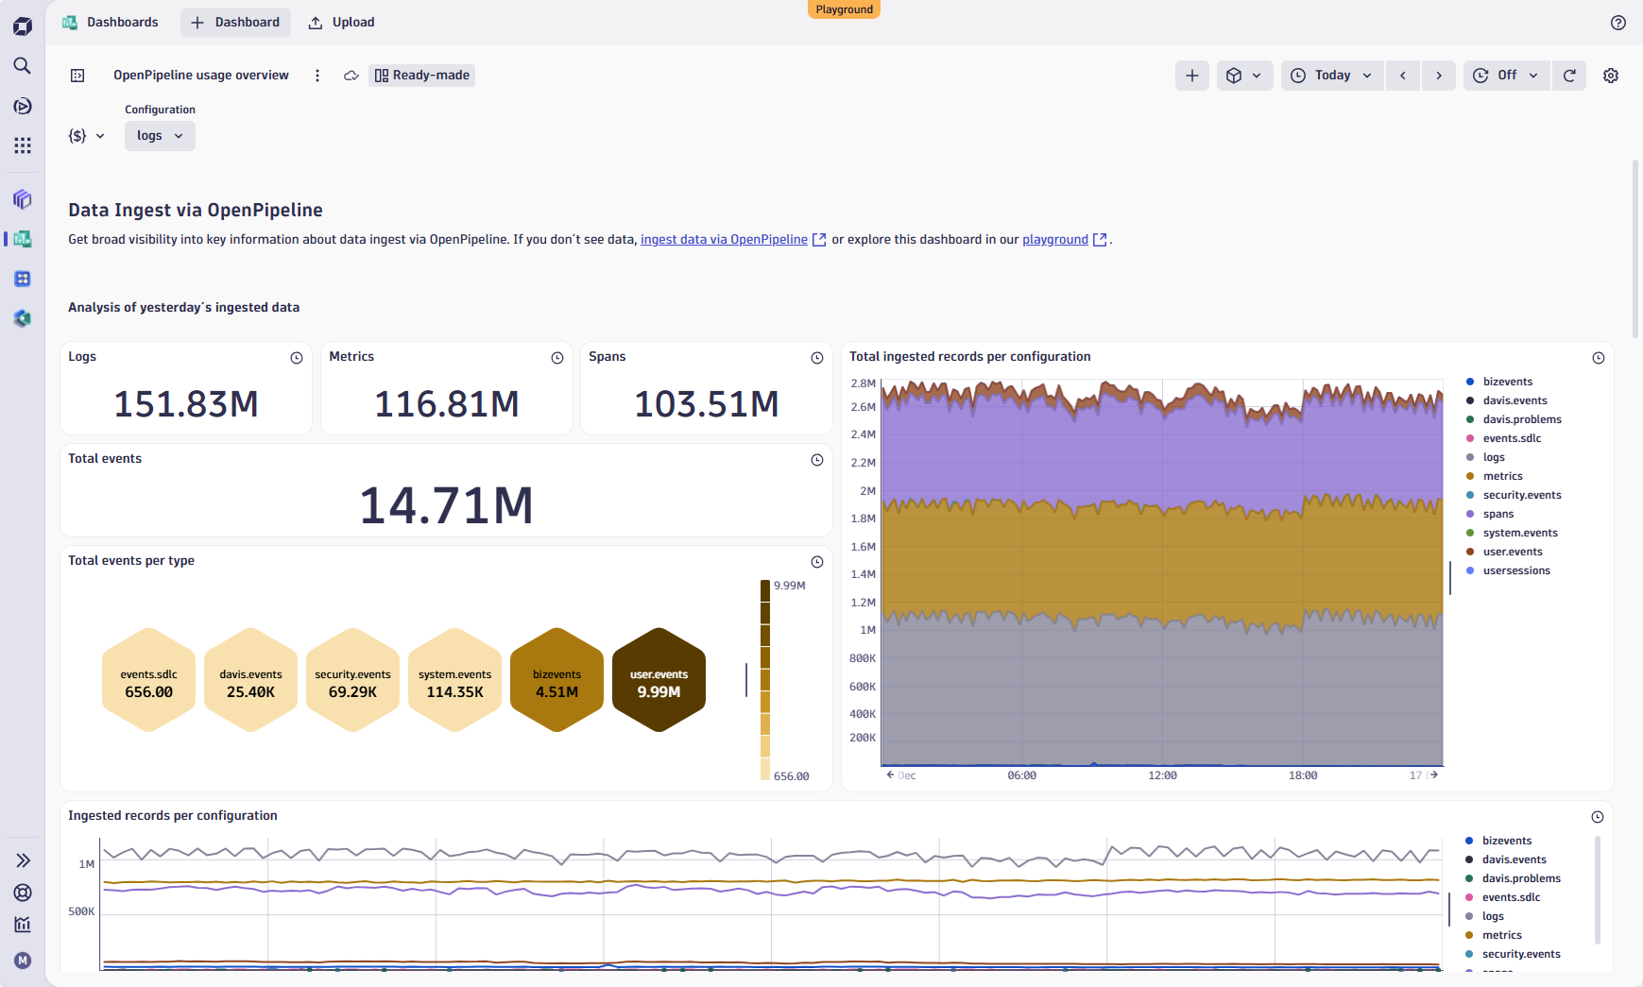This screenshot has width=1643, height=987.
Task: Click the Dynatrace logo icon
Action: tap(22, 26)
